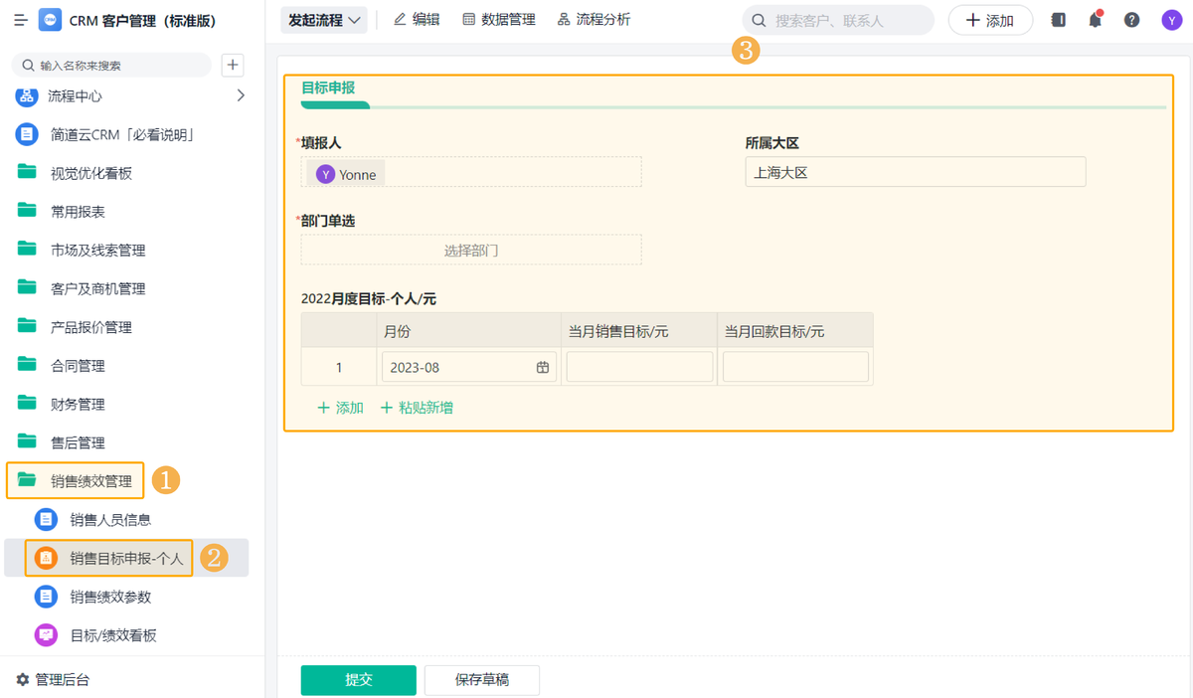Click the hamburger menu icon at top-left
This screenshot has width=1193, height=698.
pyautogui.click(x=20, y=21)
